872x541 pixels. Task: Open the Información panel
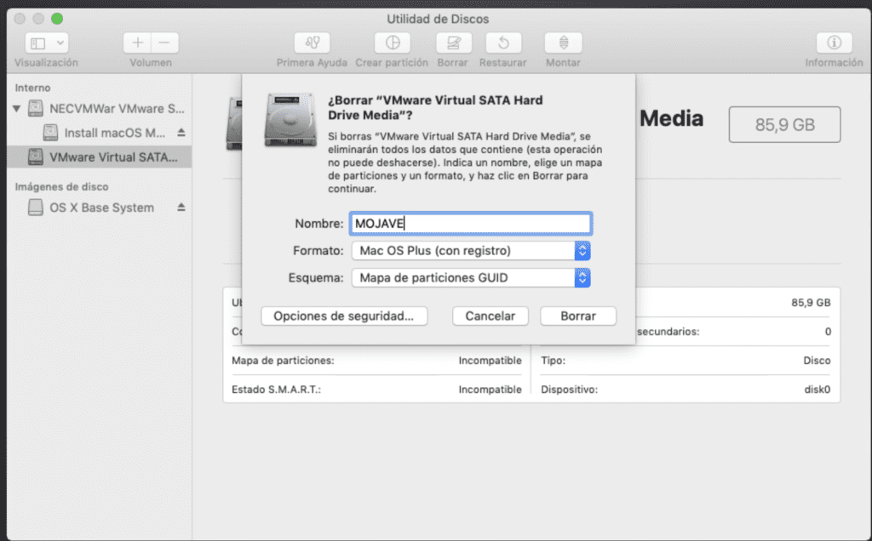click(x=834, y=43)
